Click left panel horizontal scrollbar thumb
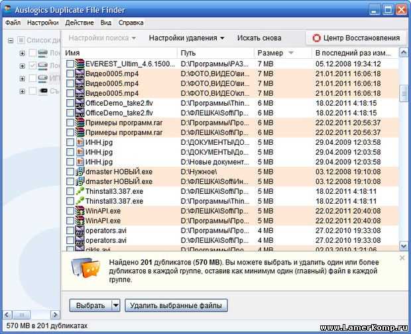Viewport: 411px width, 334px height. [21, 315]
